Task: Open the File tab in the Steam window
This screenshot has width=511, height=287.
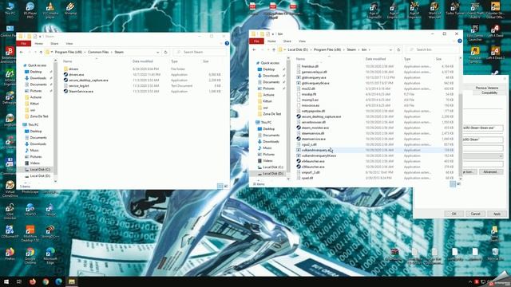Action: (x=23, y=43)
